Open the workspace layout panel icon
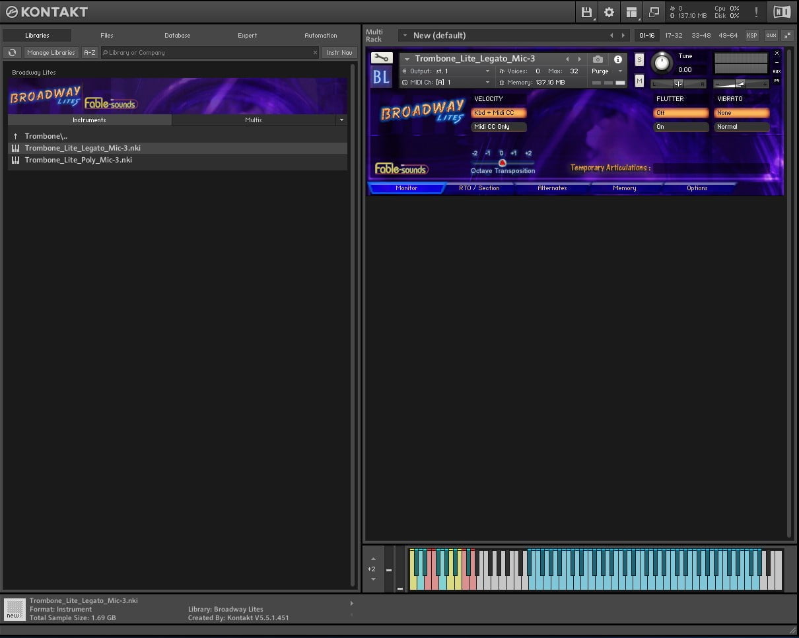The image size is (799, 638). tap(631, 12)
